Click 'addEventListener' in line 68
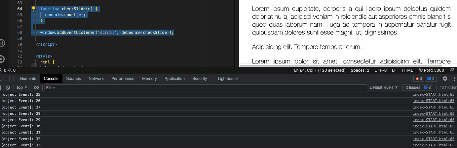457x148 pixels. click(76, 33)
